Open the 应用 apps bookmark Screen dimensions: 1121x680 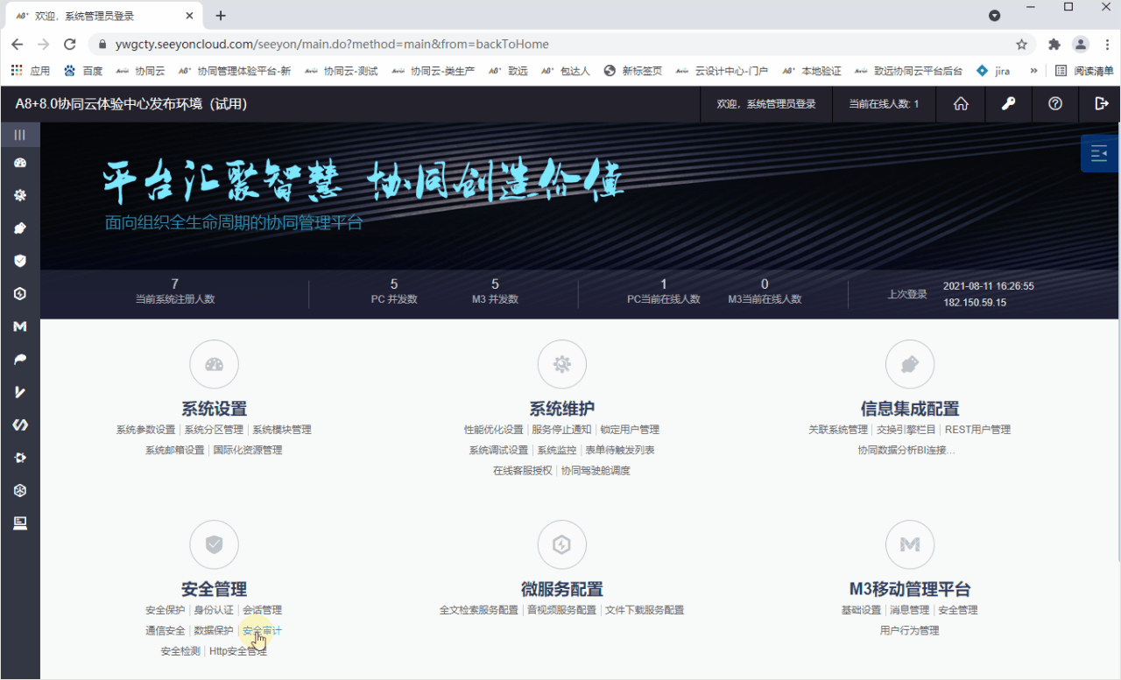click(x=31, y=71)
